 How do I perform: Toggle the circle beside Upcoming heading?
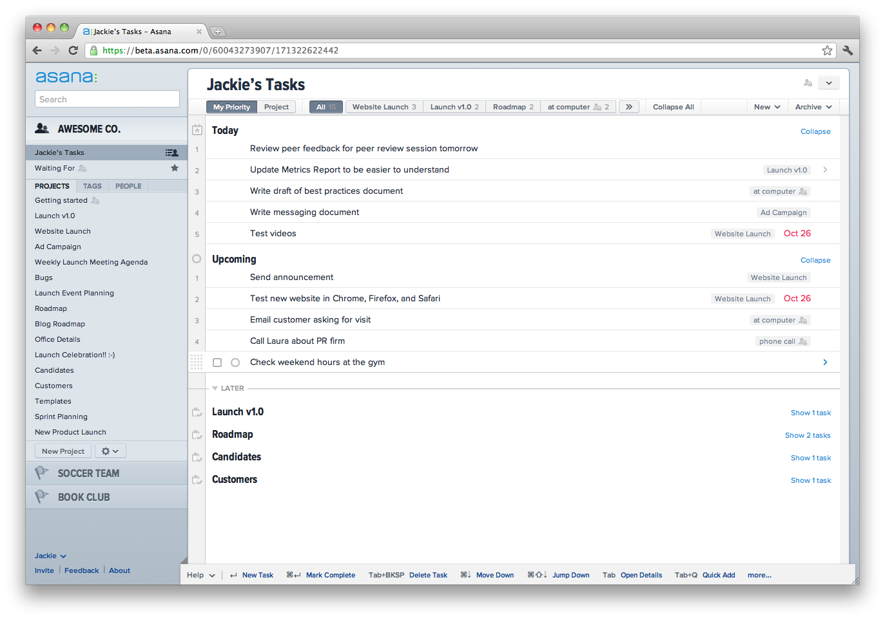[197, 259]
